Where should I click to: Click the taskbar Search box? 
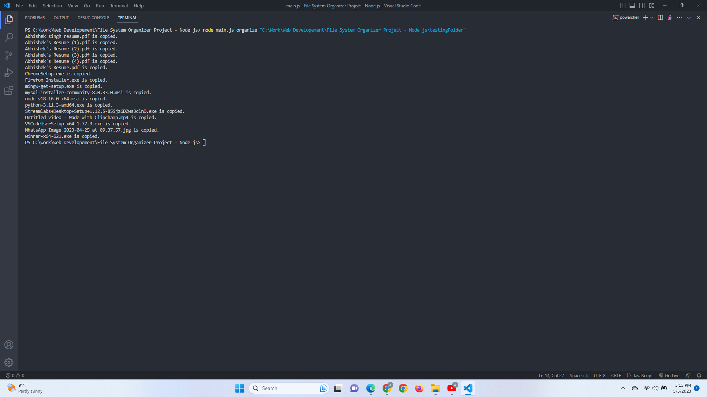point(289,388)
